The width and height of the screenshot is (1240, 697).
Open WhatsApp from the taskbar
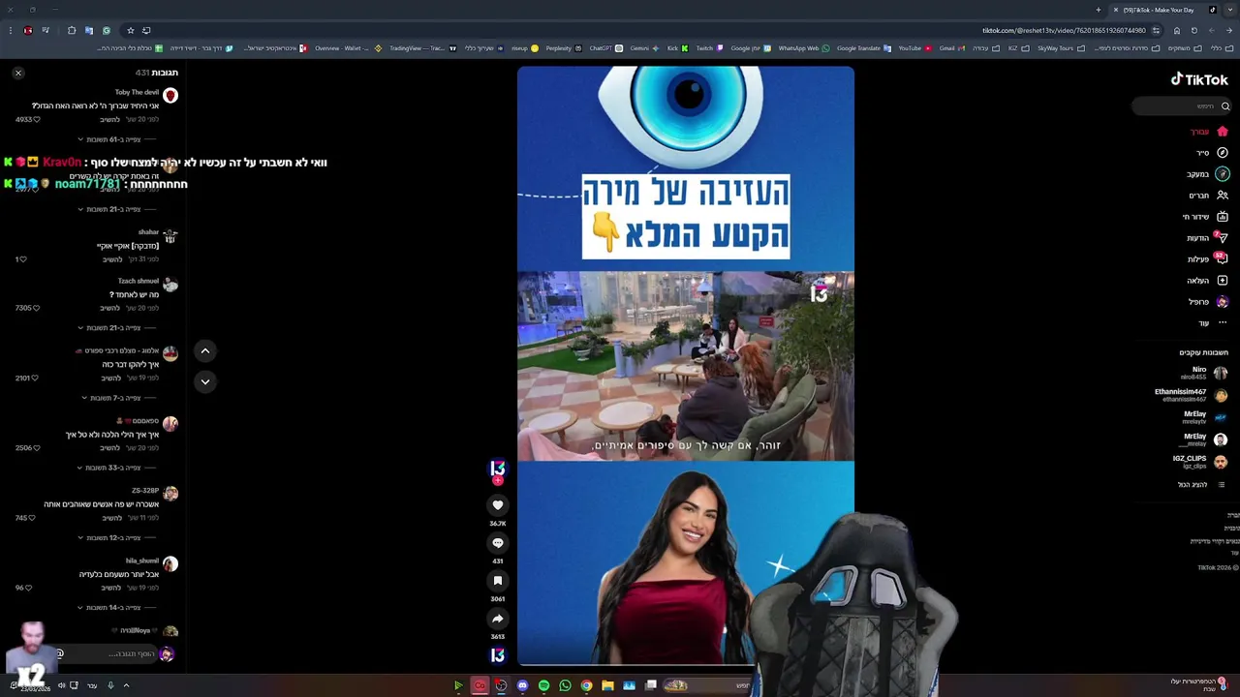(565, 685)
